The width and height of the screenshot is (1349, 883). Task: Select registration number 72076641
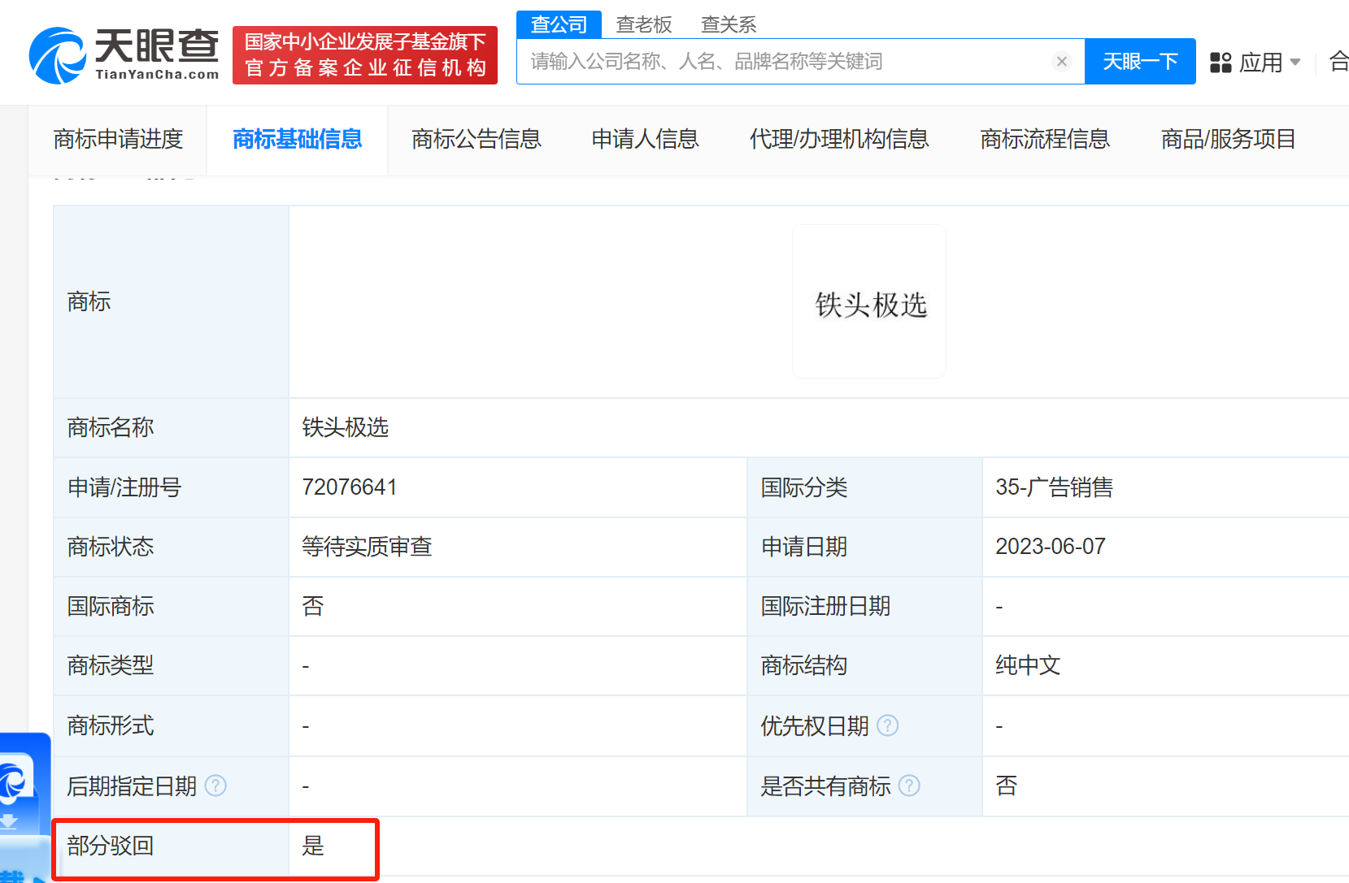350,487
